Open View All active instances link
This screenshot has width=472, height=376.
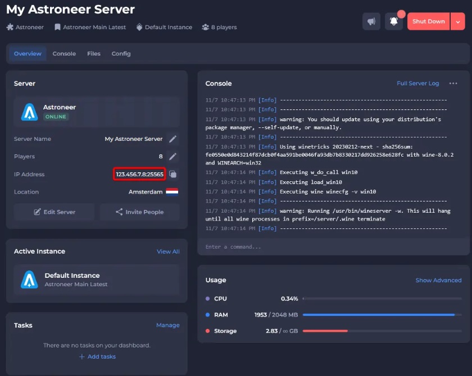[168, 251]
